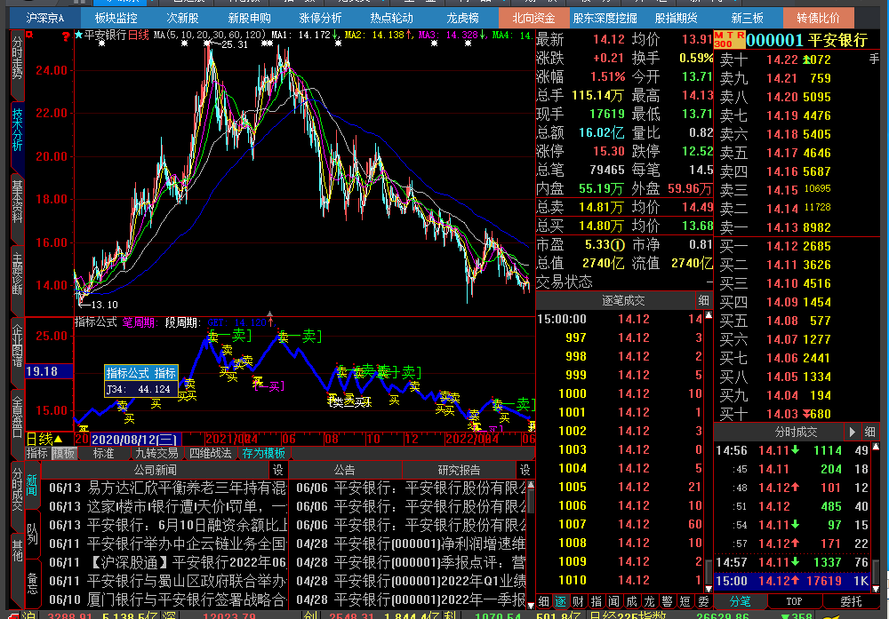The width and height of the screenshot is (889, 619).
Task: Click the star icon before 平安银行 chart title
Action: click(x=79, y=36)
